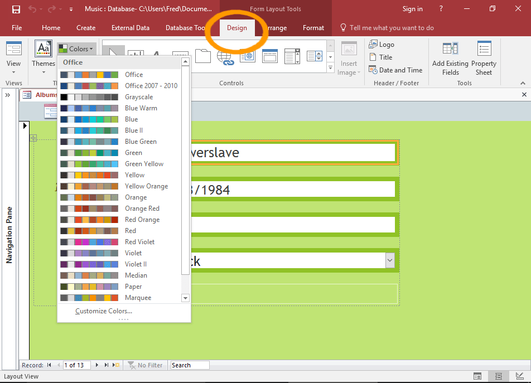Click Add Existing Fields
This screenshot has width=531, height=383.
(x=450, y=59)
